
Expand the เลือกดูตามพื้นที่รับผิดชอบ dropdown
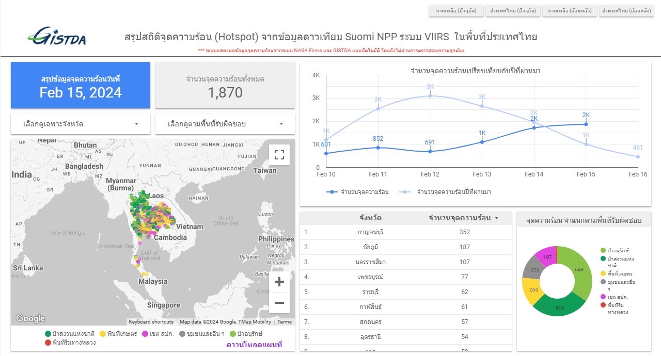pos(225,124)
